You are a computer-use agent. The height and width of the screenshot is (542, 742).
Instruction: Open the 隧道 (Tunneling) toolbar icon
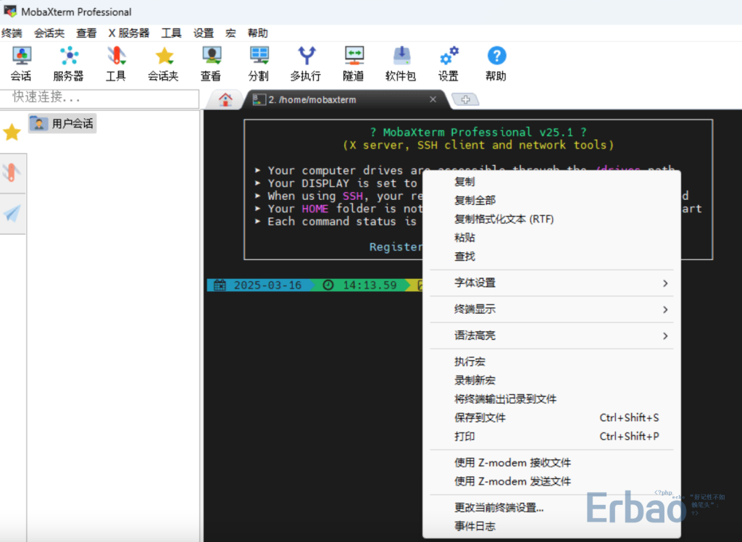[354, 64]
